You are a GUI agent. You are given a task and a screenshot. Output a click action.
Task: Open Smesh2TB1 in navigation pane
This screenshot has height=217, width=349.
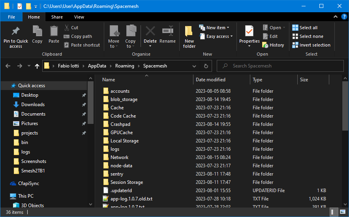[33, 171]
